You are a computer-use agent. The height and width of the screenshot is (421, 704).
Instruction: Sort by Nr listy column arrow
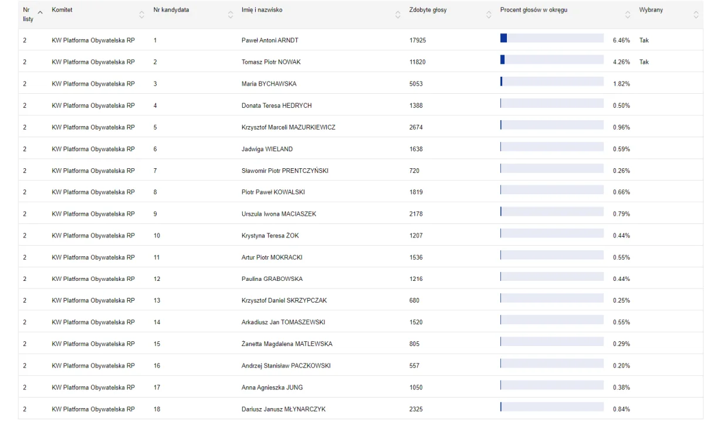coord(40,12)
